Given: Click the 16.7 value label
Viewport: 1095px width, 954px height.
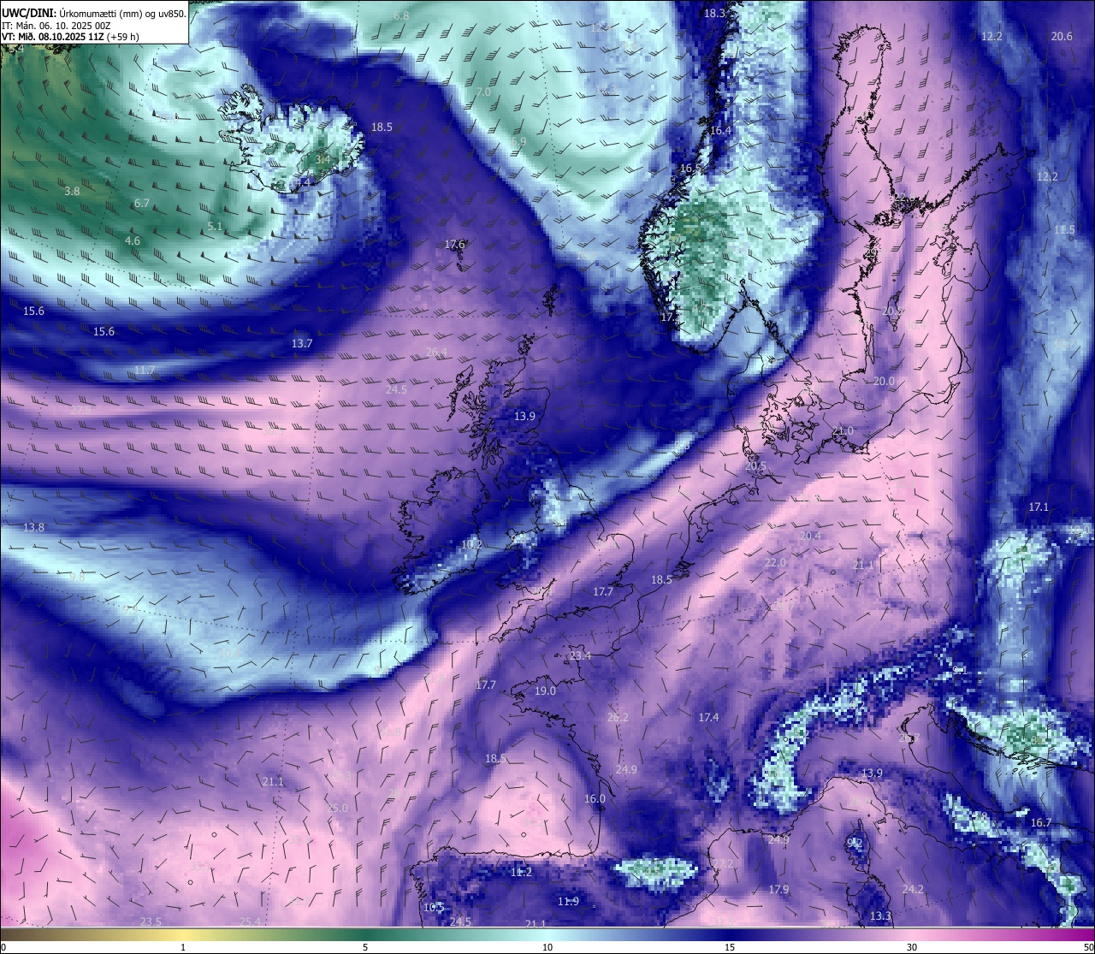Looking at the screenshot, I should (1041, 822).
